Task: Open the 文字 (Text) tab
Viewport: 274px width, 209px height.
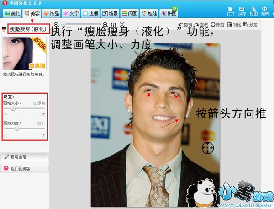Action: point(71,14)
